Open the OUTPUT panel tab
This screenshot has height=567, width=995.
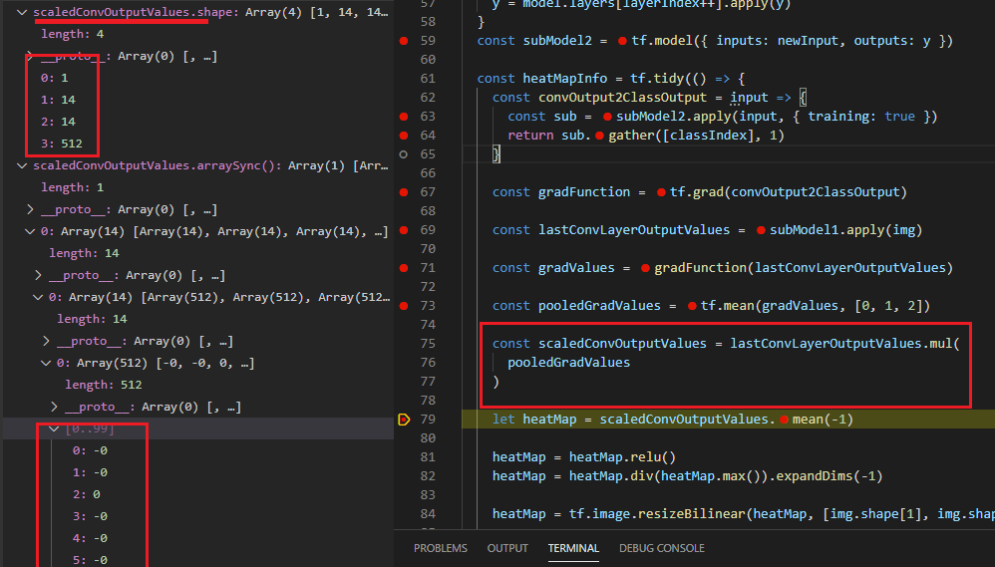point(507,548)
